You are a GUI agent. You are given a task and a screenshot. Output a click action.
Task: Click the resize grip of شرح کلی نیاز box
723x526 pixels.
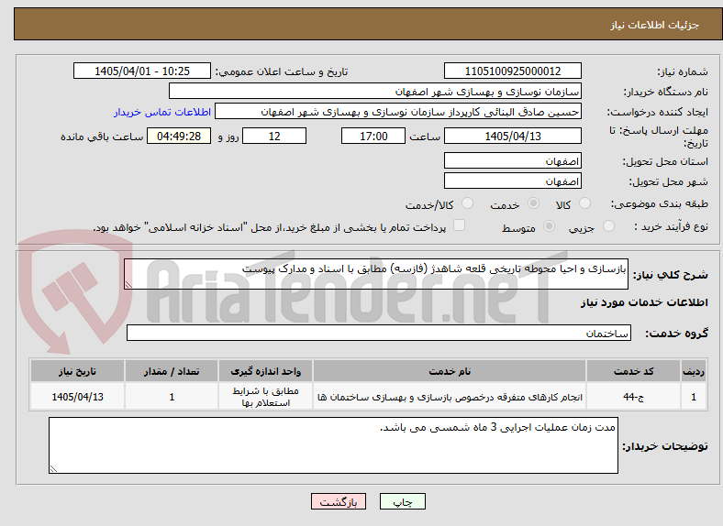point(128,285)
